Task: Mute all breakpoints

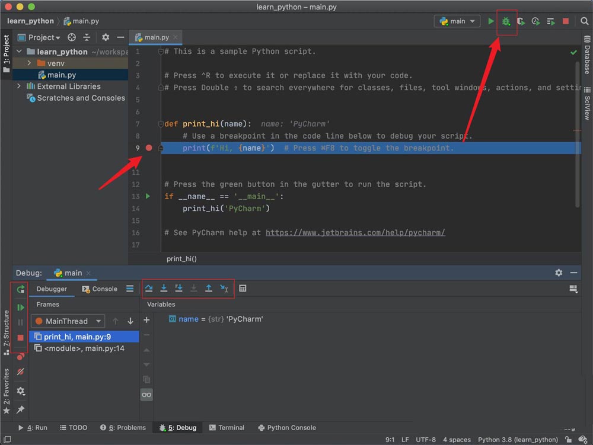Action: 20,372
